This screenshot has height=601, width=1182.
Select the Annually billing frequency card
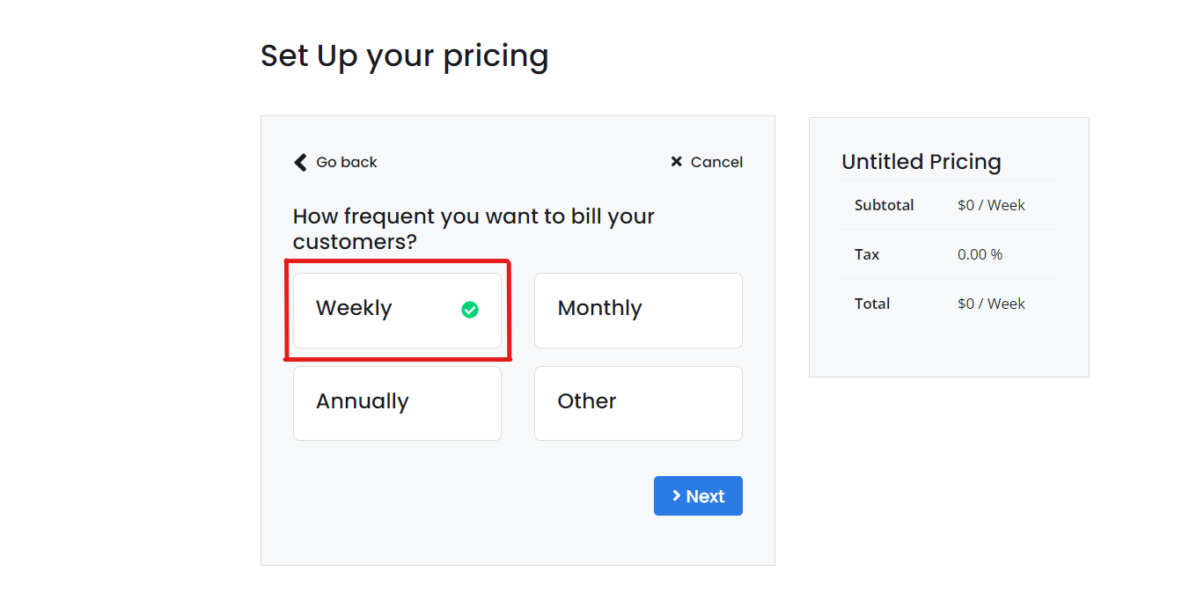click(397, 403)
